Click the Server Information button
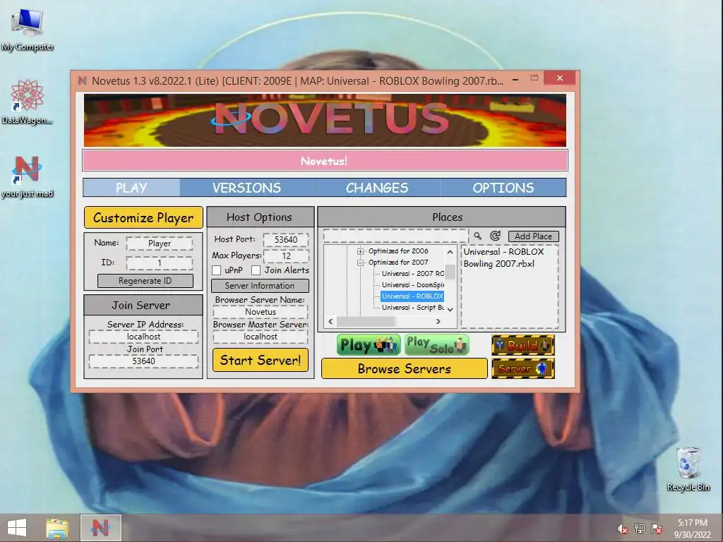This screenshot has width=723, height=542. click(260, 286)
